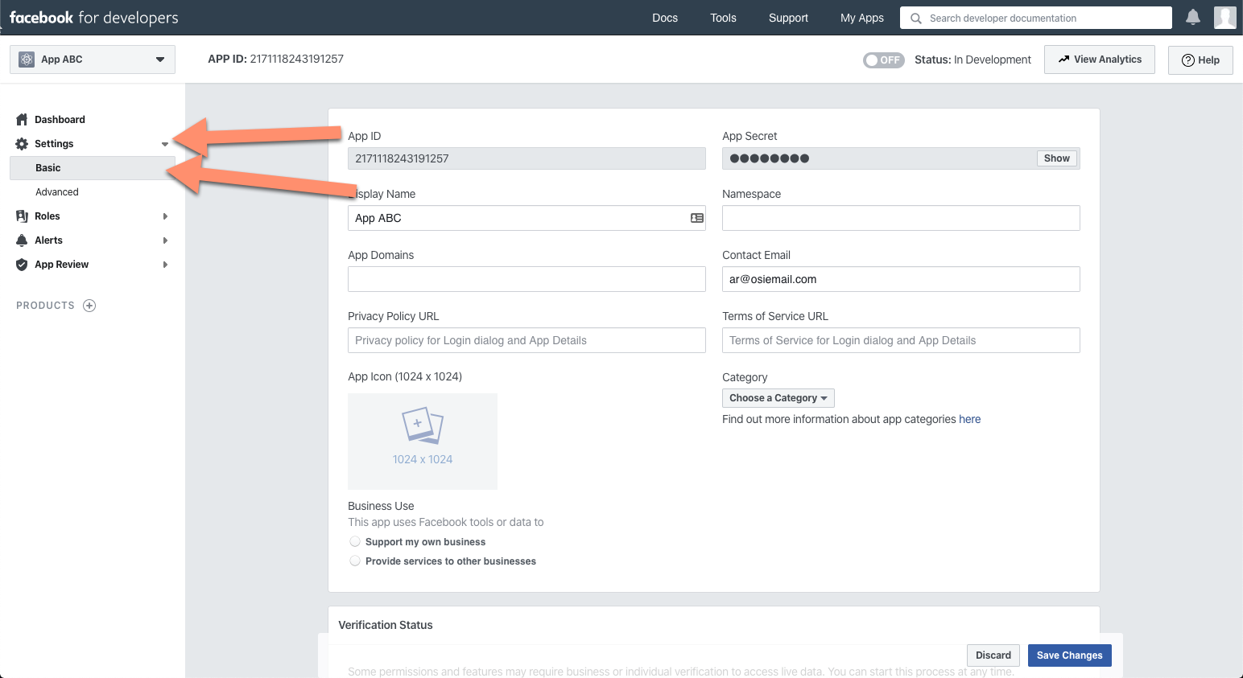Viewport: 1243px width, 678px height.
Task: Click the PRODUCTS section label
Action: (45, 306)
